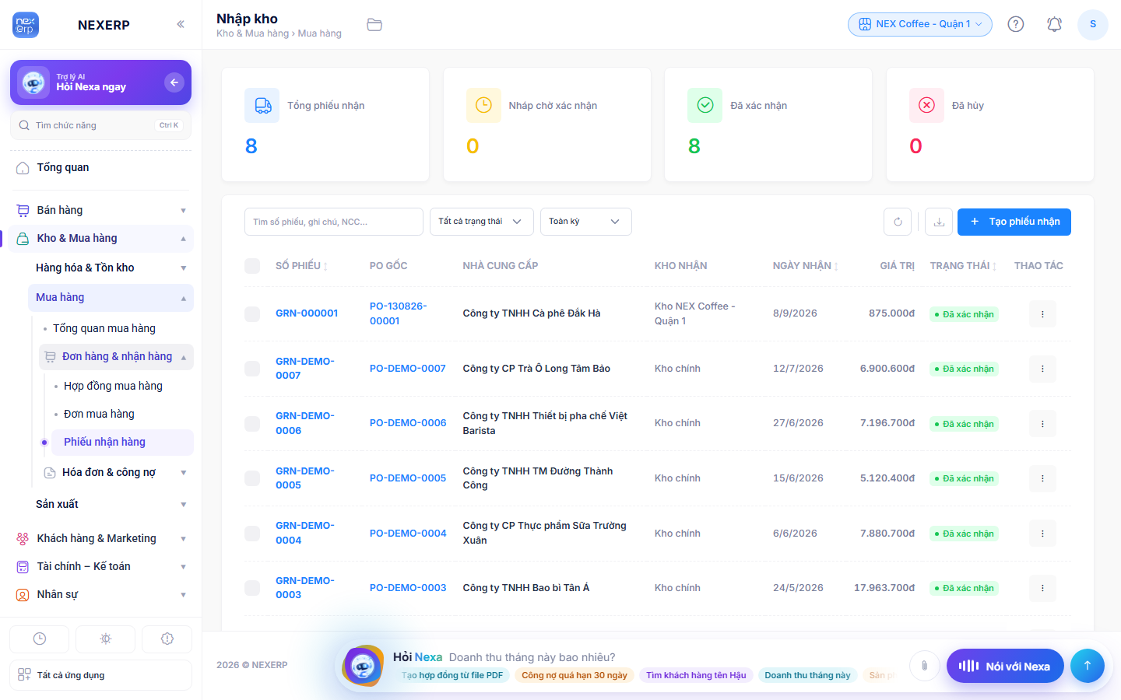Screen dimensions: 1121x700
Task: Open actions menu for GRN-DEMO-0007 row
Action: 1042,369
